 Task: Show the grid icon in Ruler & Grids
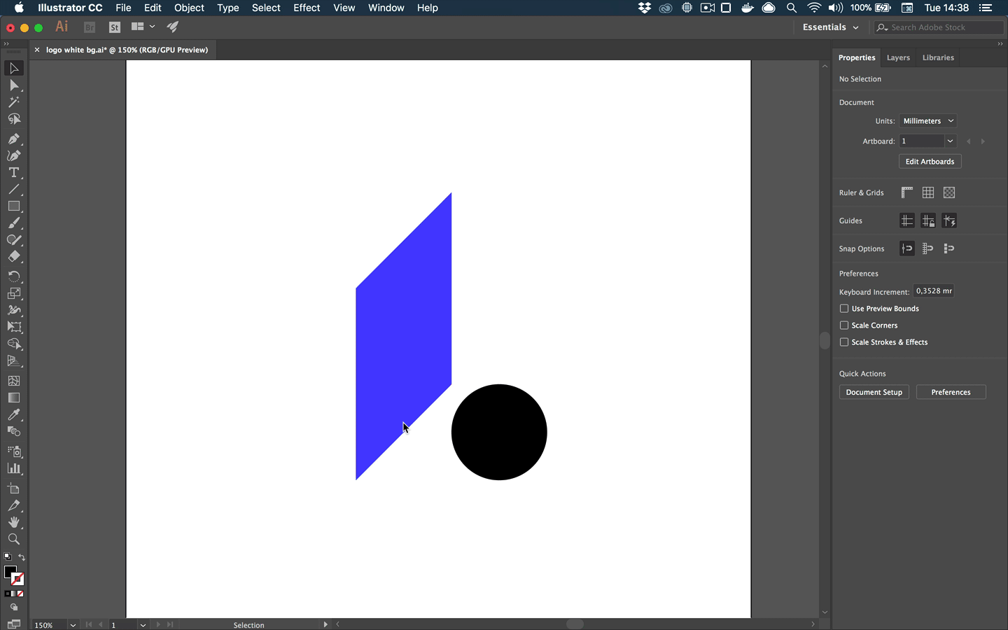point(928,192)
